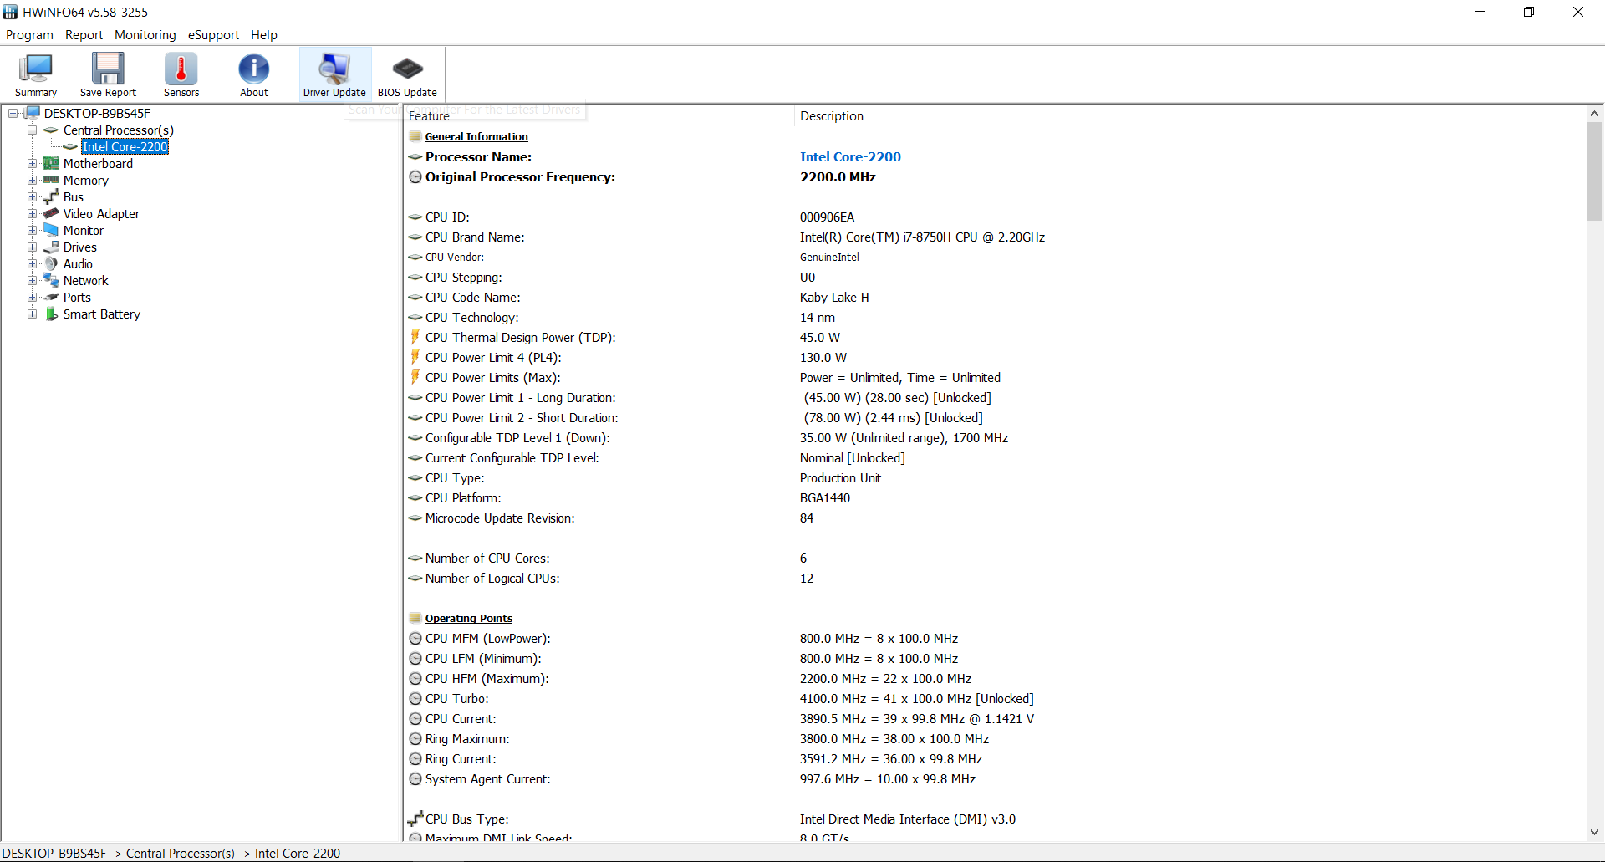
Task: Select the Network tree label
Action: (86, 280)
